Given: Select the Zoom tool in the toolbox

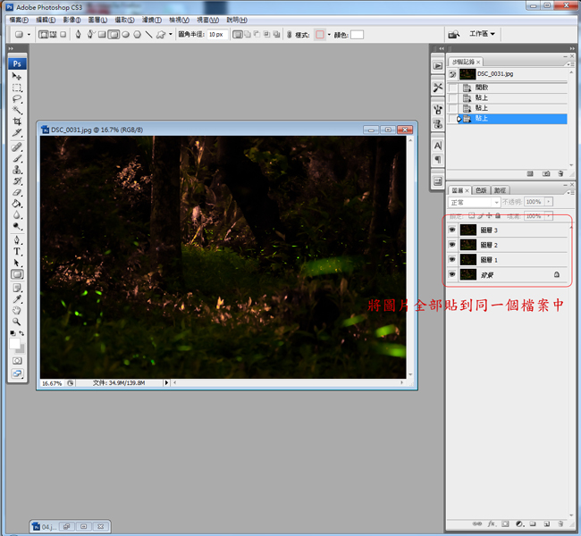Looking at the screenshot, I should pos(17,322).
